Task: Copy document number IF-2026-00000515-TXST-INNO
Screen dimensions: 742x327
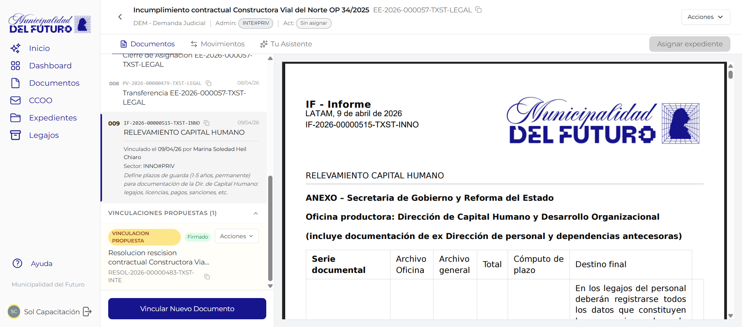Action: coord(207,123)
